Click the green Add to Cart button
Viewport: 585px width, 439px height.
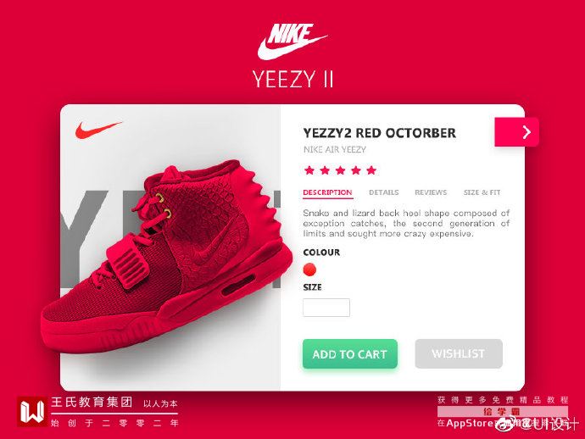(350, 354)
